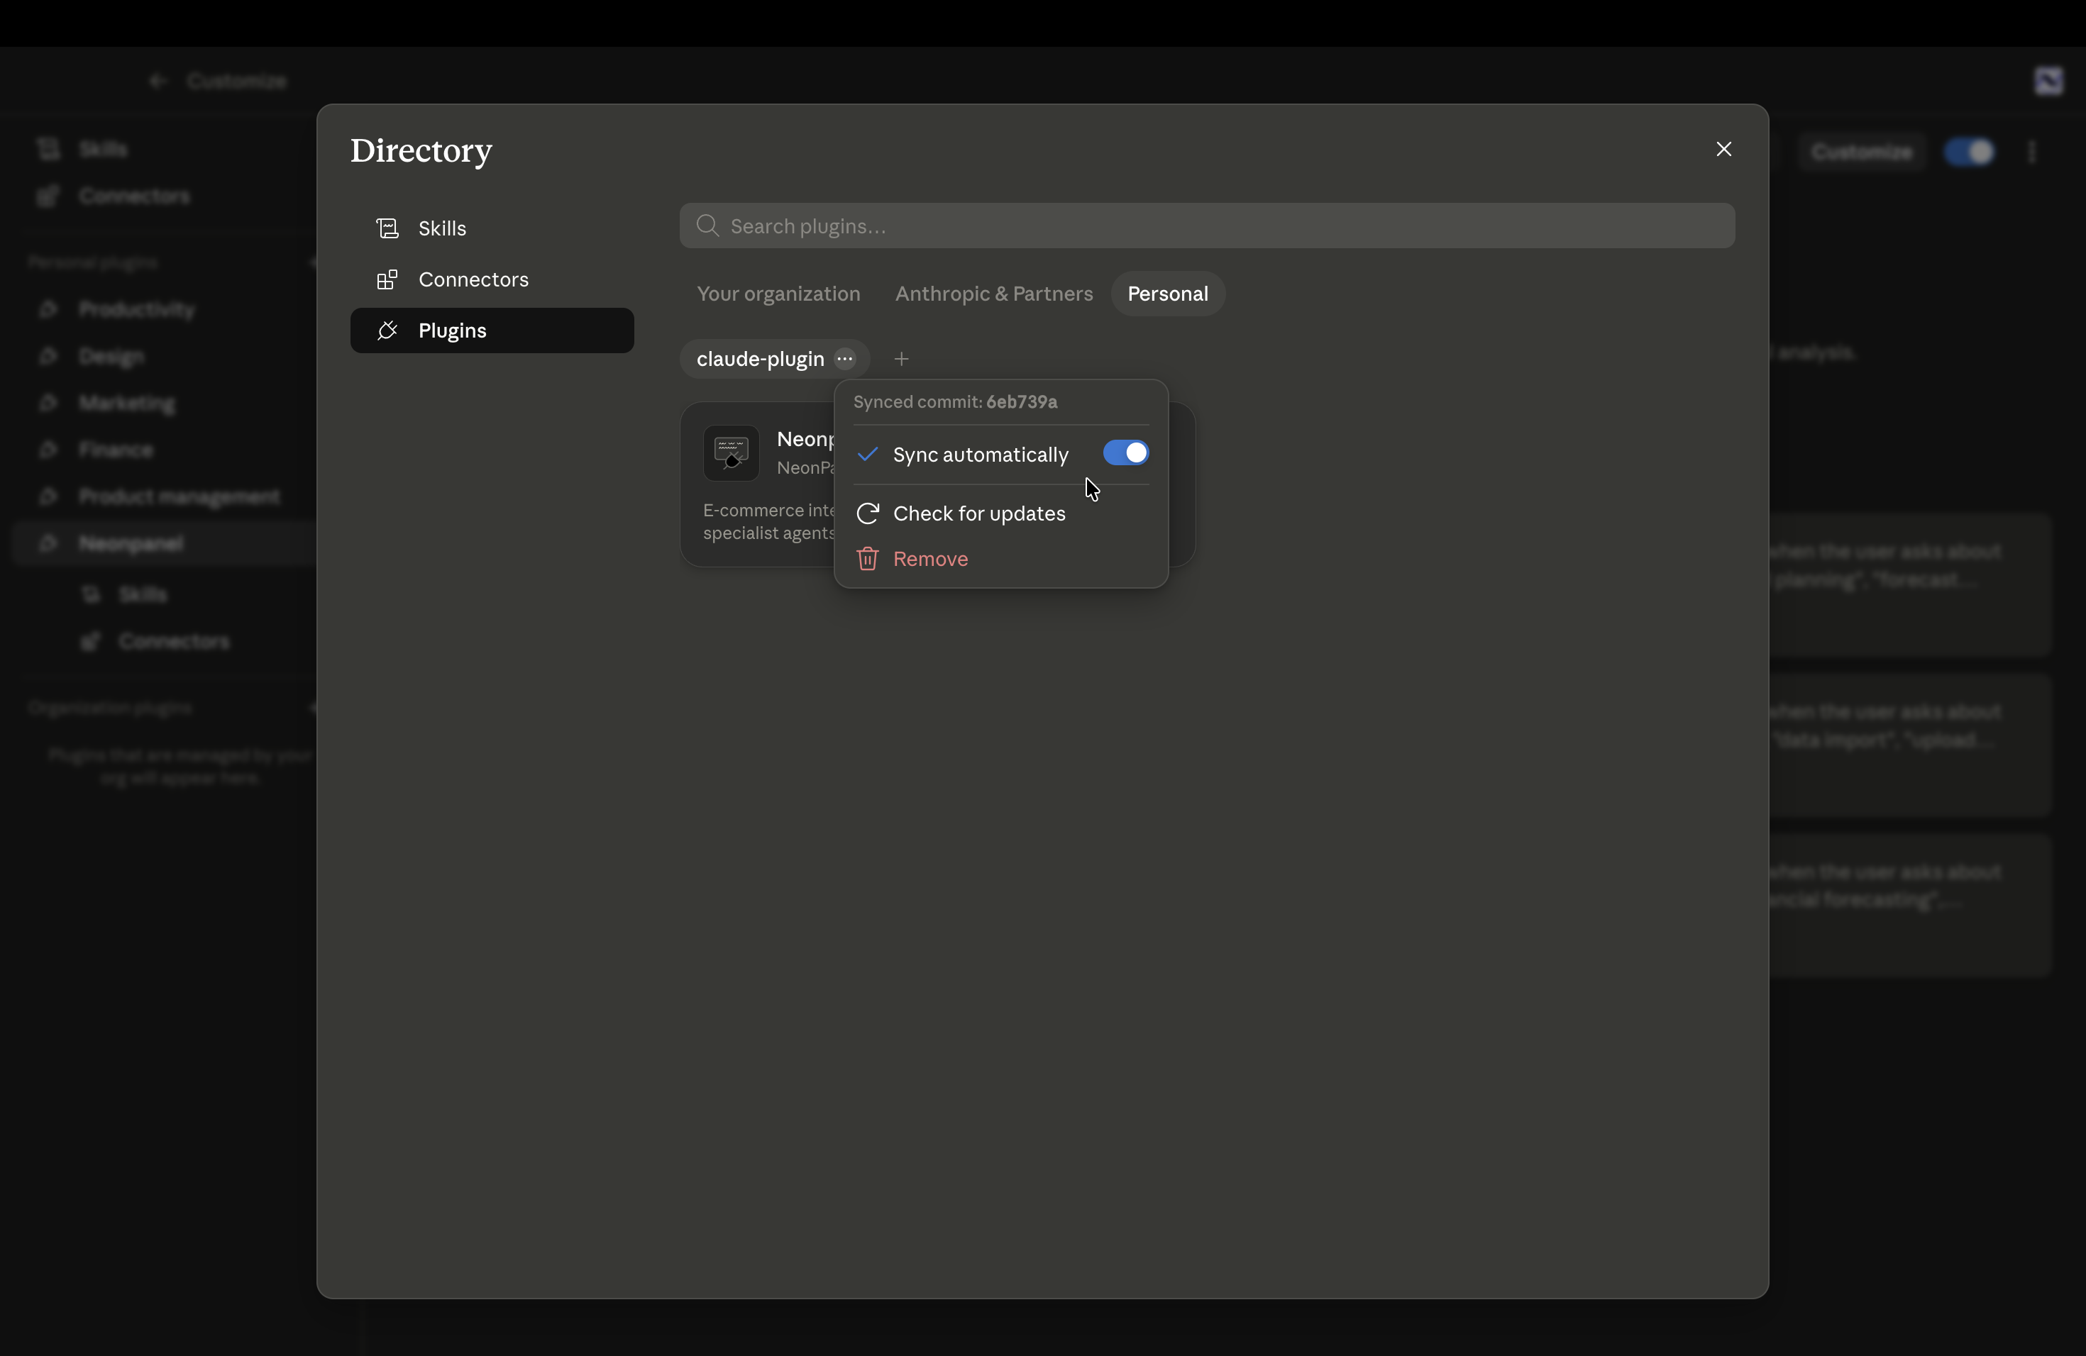Choose Check for updates
The width and height of the screenshot is (2086, 1356).
pyautogui.click(x=1001, y=513)
